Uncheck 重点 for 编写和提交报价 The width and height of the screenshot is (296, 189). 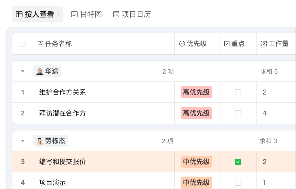point(238,162)
